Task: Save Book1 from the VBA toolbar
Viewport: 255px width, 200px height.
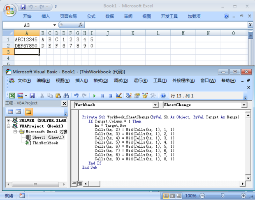Action: [32, 96]
